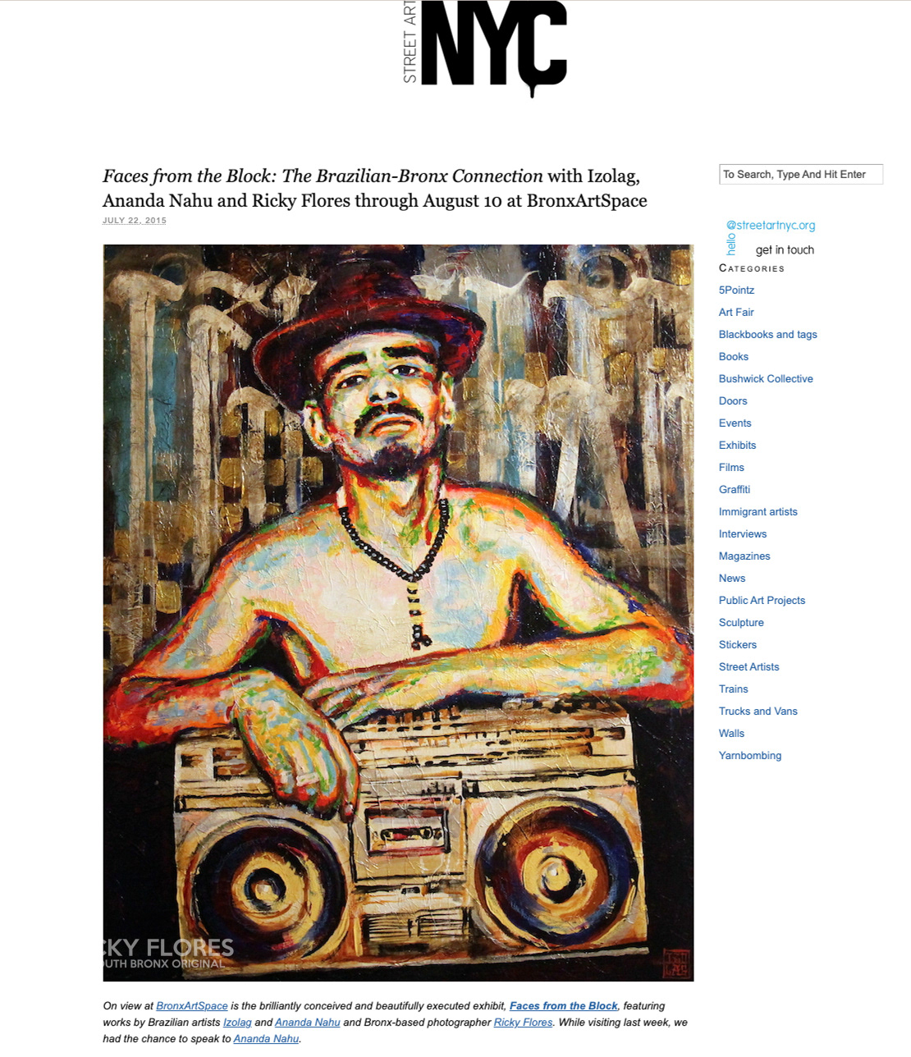
Task: Follow the Ricky Flores link
Action: 523,1022
